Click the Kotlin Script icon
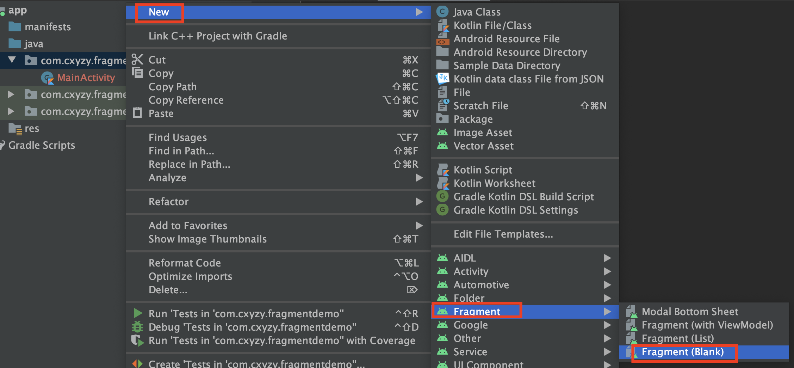The width and height of the screenshot is (794, 368). [443, 170]
